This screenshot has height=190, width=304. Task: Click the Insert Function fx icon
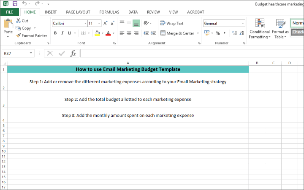point(73,53)
